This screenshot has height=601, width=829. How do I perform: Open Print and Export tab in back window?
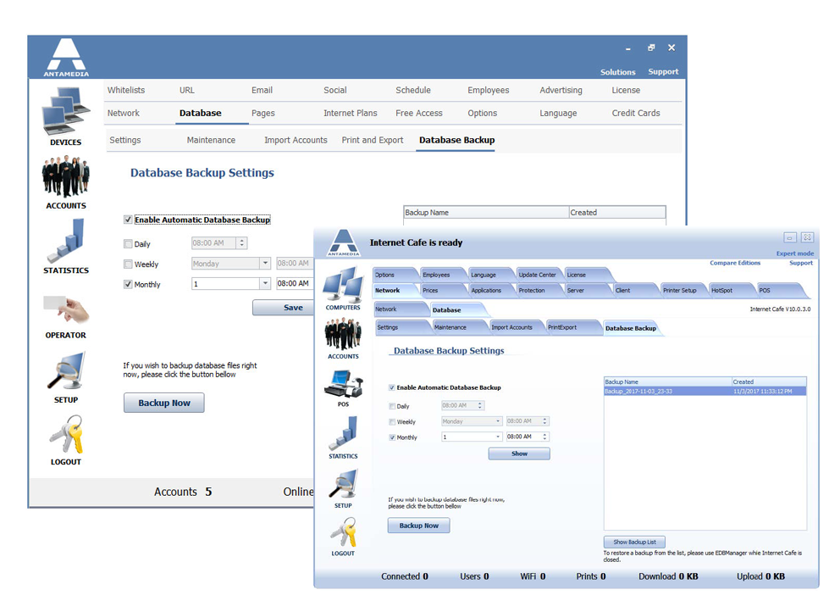tap(373, 140)
